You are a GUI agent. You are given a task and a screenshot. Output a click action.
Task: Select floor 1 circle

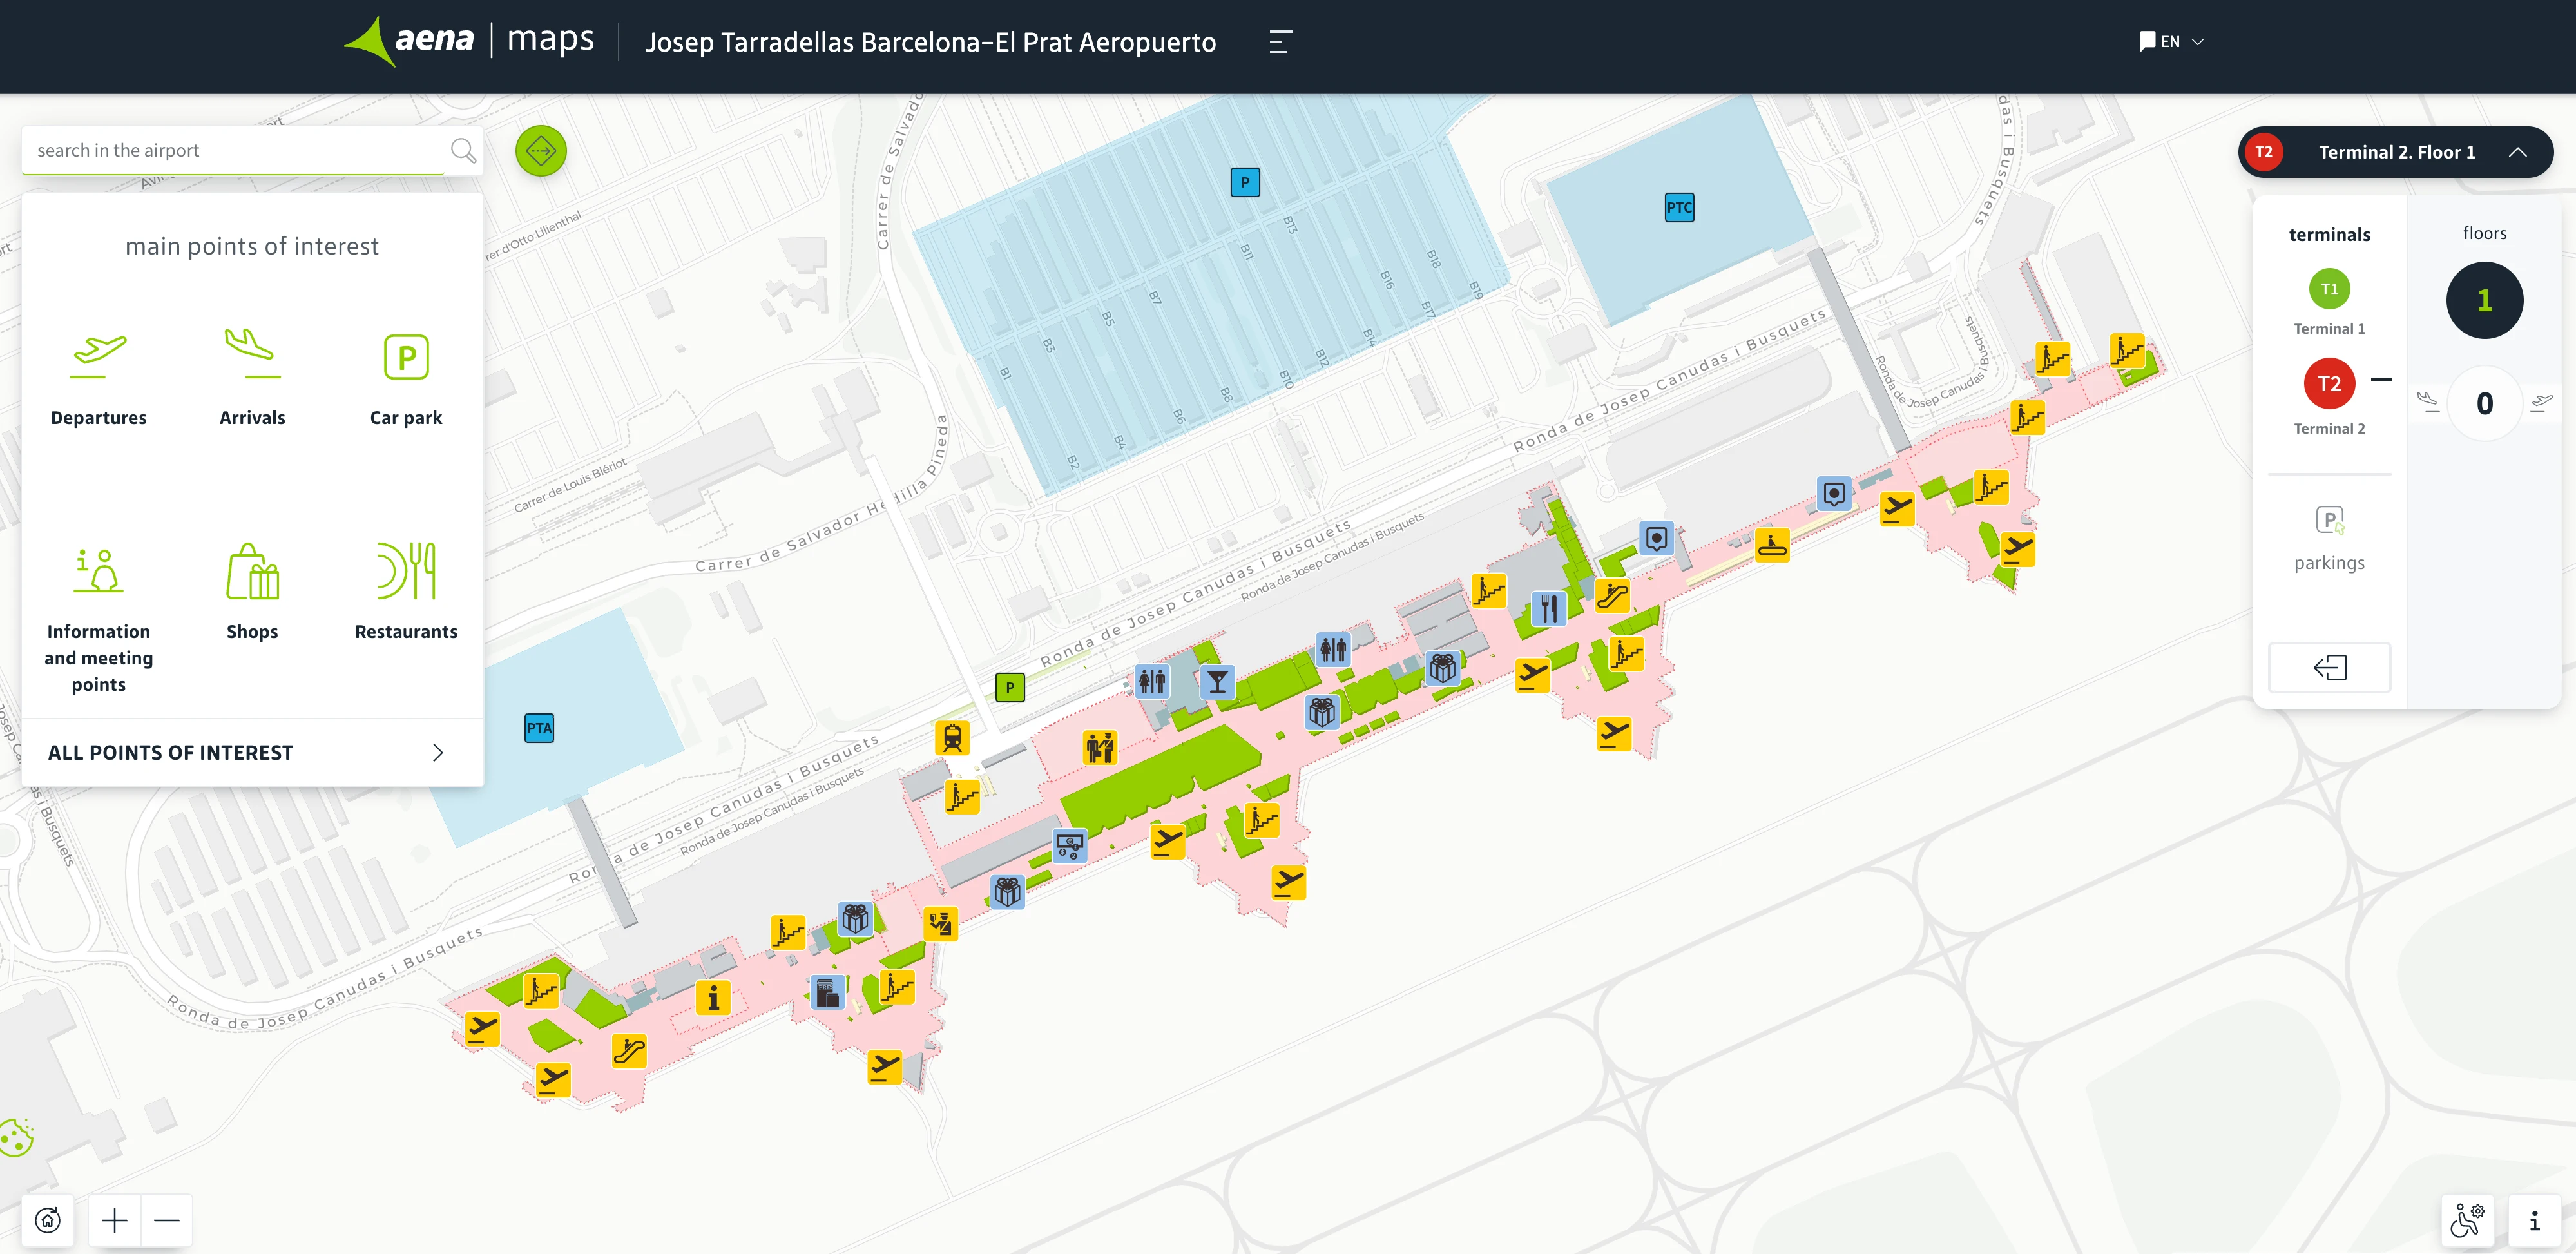(2484, 300)
